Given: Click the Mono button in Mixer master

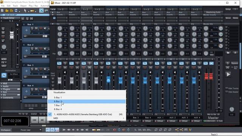Looking at the screenshot, I should click(228, 18).
